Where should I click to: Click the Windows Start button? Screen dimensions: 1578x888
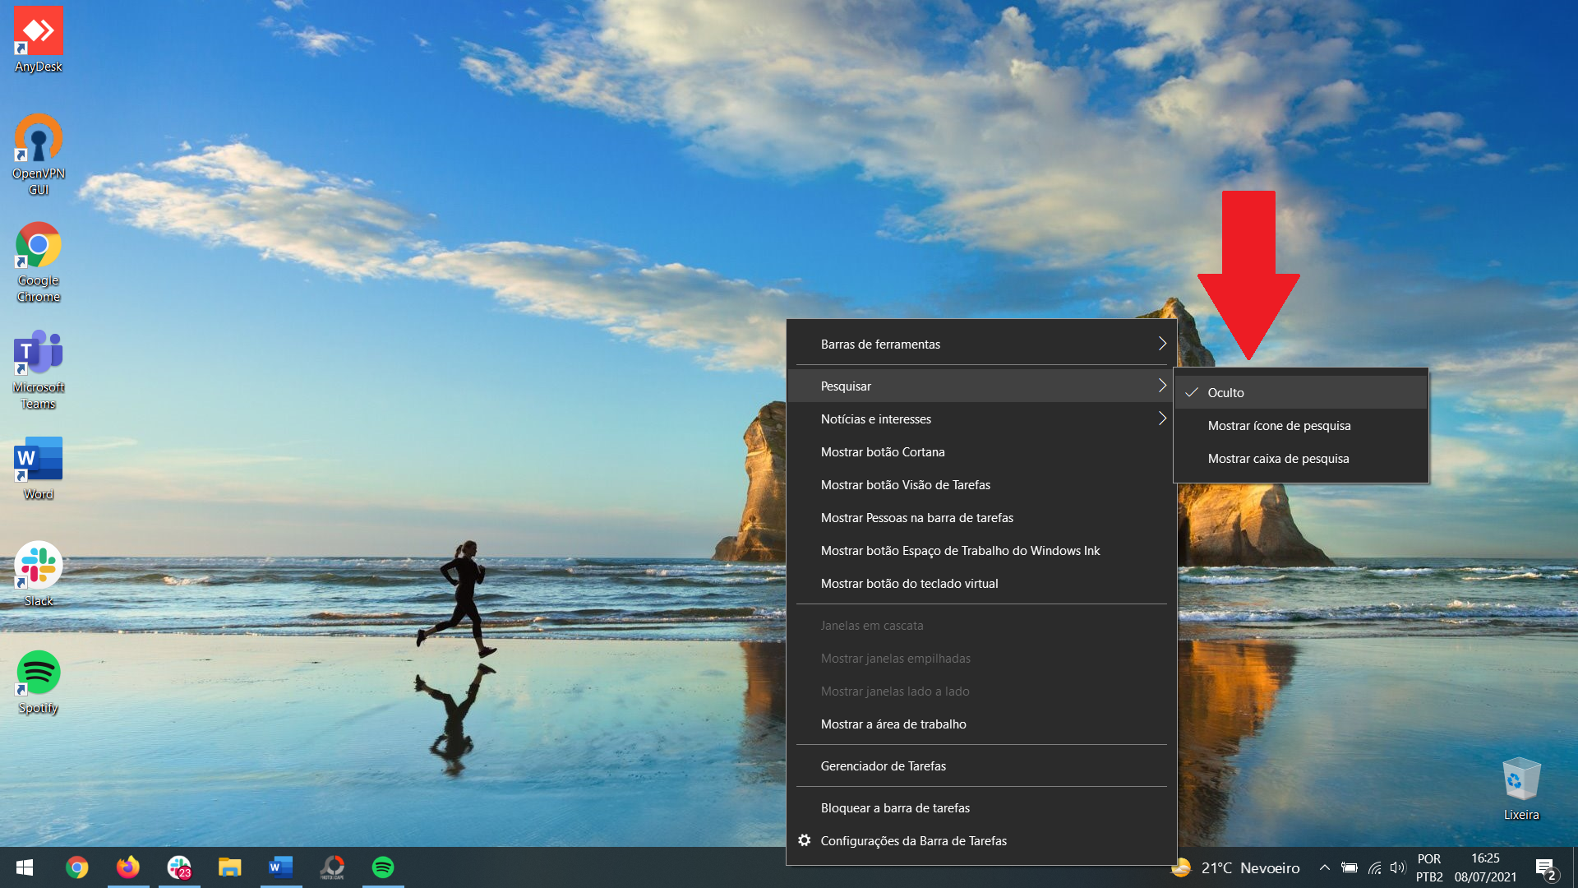(x=25, y=867)
